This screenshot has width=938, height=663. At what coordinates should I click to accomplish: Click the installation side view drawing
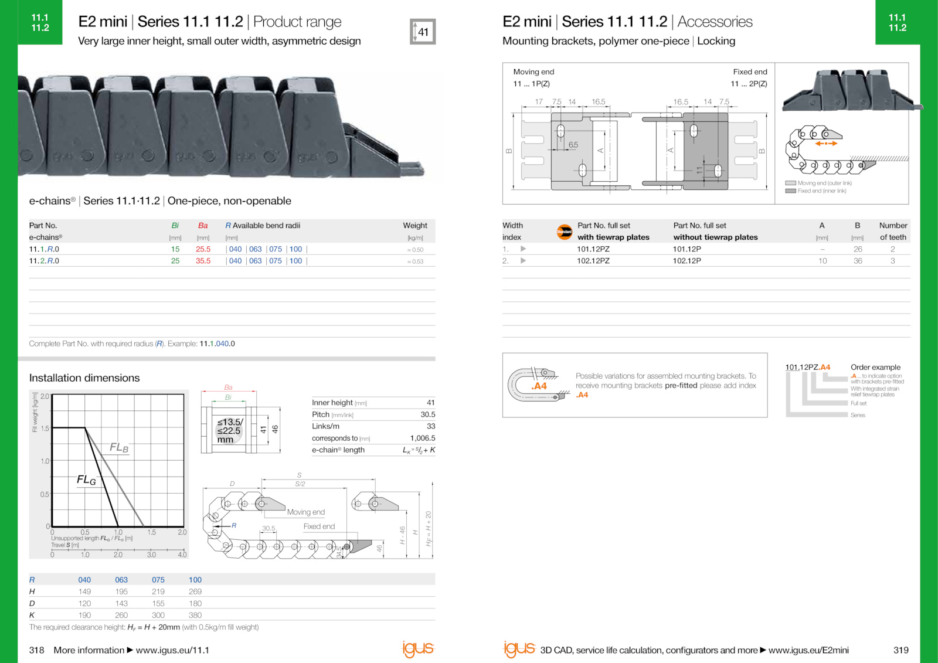(318, 516)
